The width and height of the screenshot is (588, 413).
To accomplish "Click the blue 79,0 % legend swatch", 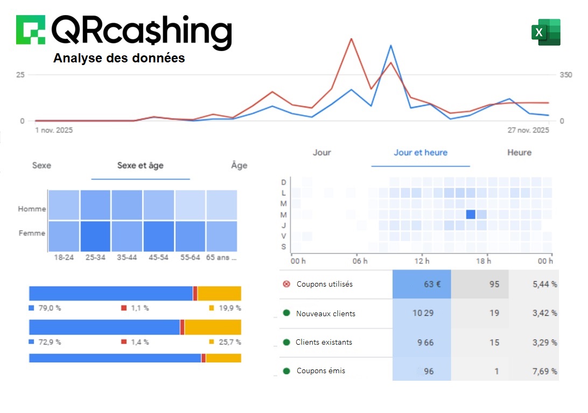I will (x=31, y=308).
